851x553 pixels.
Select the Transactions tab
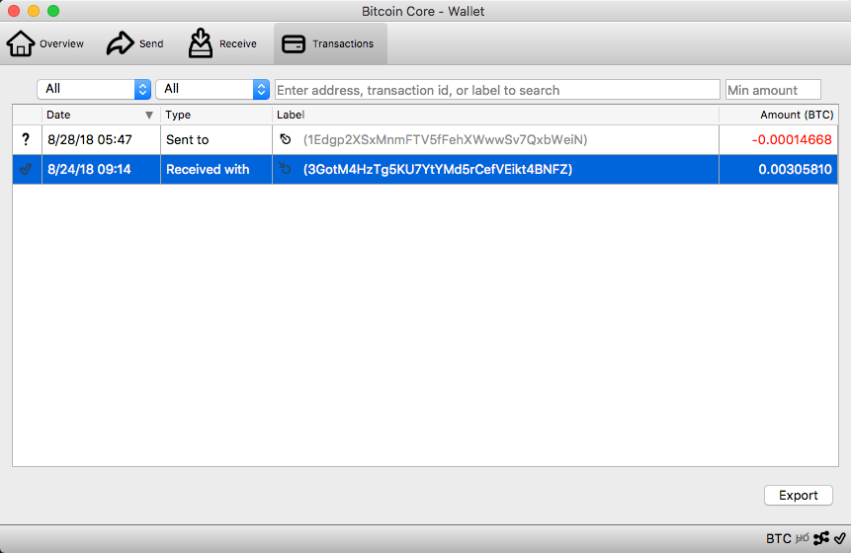pyautogui.click(x=330, y=43)
